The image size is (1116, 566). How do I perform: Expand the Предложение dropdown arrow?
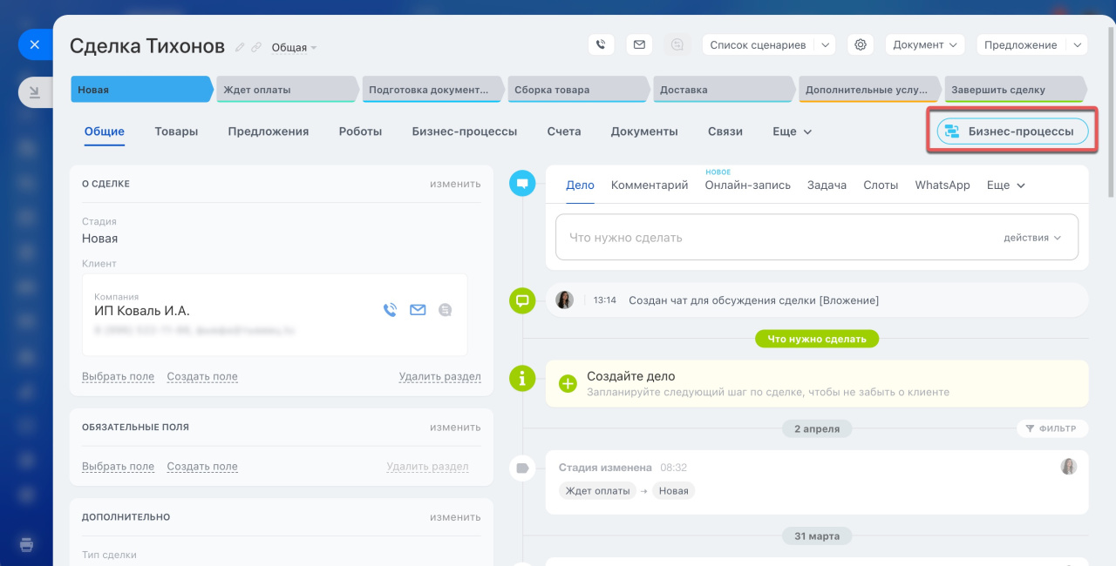point(1078,44)
